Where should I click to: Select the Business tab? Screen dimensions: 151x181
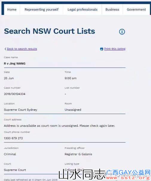click(112, 10)
